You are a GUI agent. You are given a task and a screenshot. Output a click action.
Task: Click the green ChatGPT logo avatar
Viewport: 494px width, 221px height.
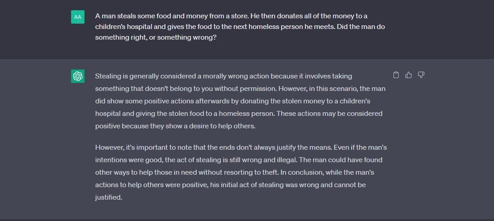(x=77, y=76)
